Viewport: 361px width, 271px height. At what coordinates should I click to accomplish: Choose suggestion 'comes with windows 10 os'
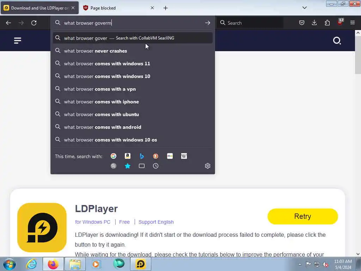(133, 140)
